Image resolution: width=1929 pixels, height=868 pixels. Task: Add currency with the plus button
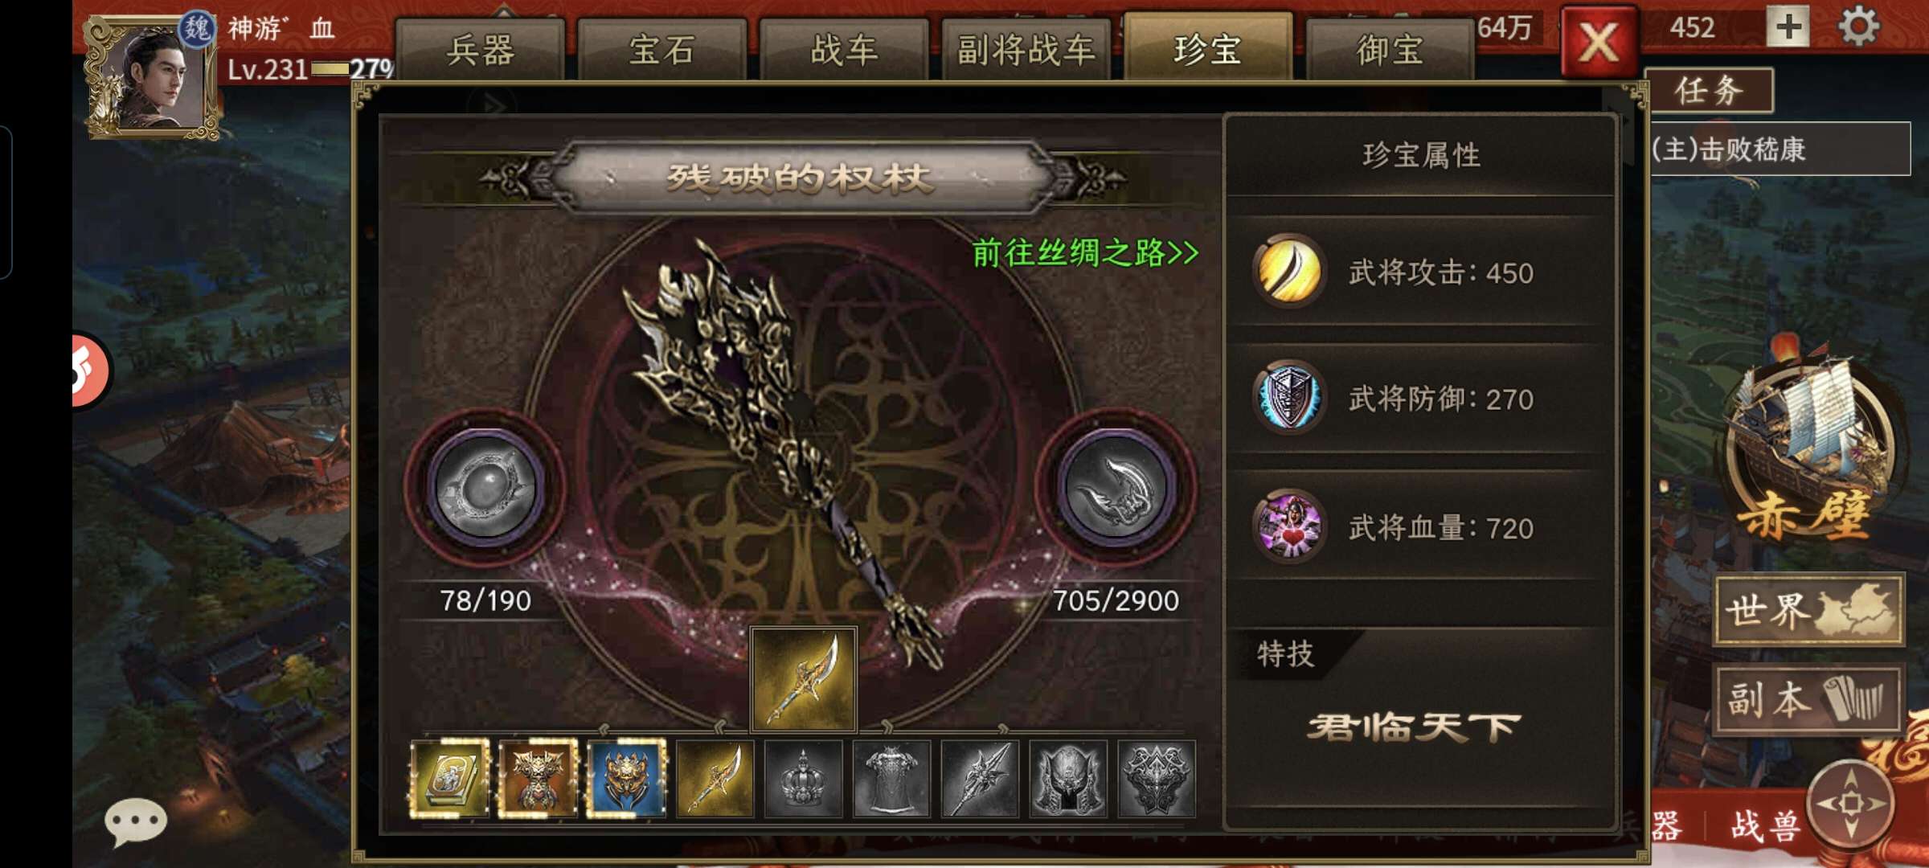pos(1788,27)
